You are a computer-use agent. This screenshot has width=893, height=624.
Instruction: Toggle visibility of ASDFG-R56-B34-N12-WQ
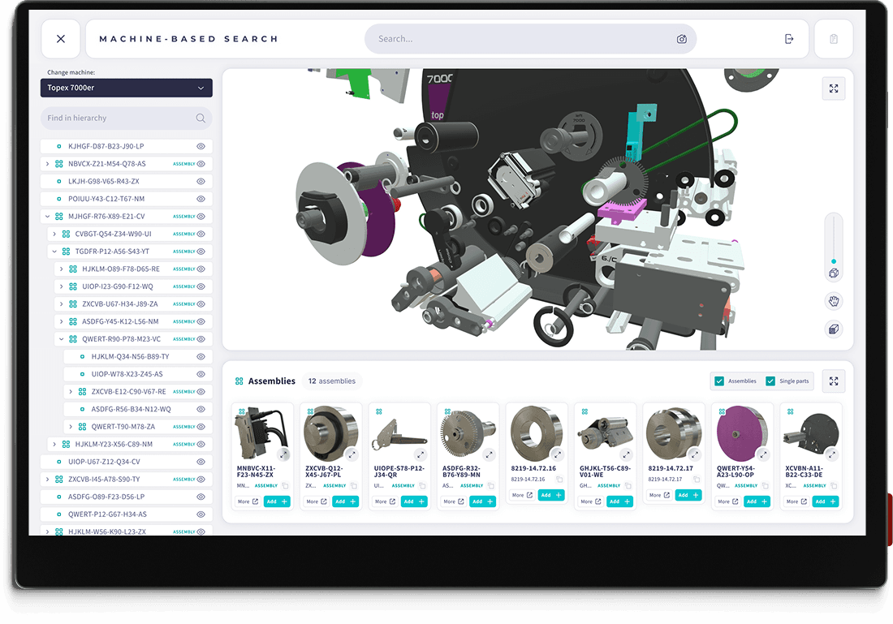pos(201,409)
